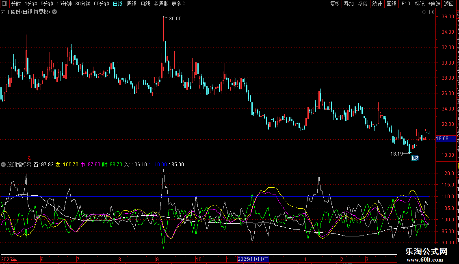
Task: Open indicator dropdown beside 股朋指标网
Action: coord(3,164)
